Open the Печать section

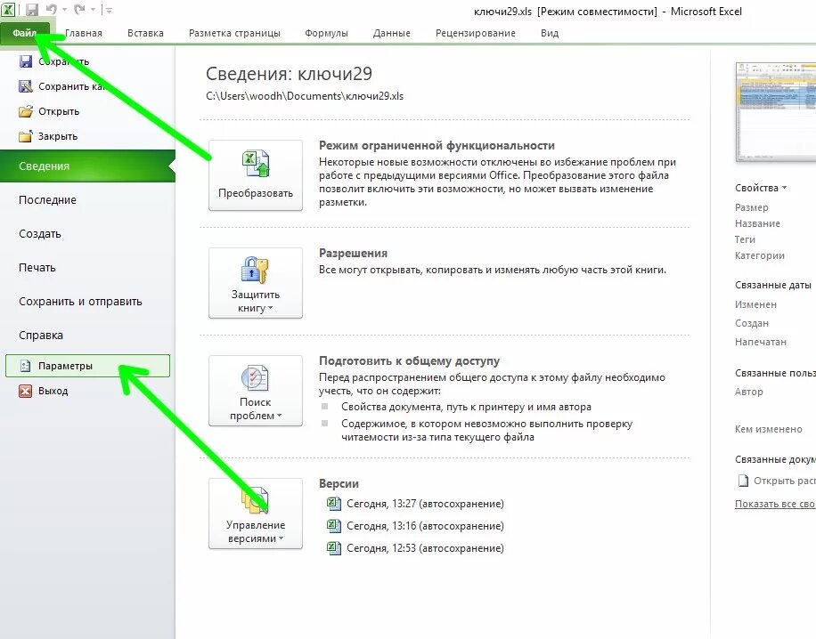37,268
